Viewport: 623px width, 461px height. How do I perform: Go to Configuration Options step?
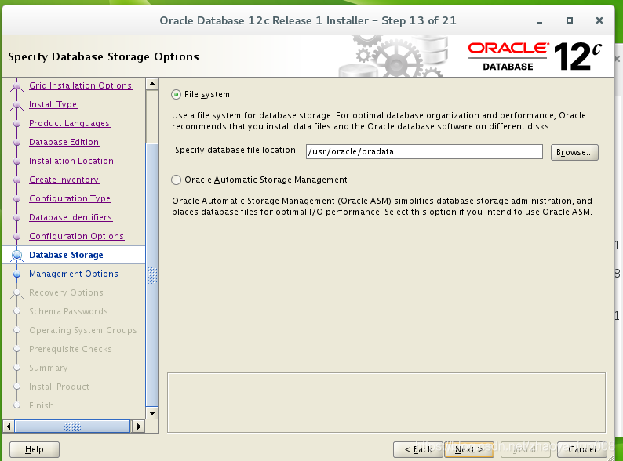(x=76, y=236)
